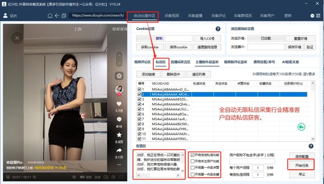Go to previous video with up chevron
This screenshot has height=184, width=324.
(119, 55)
